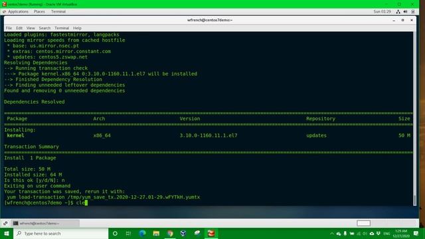Click the 'Is this ok [y/d/N]: n' line
The height and width of the screenshot is (239, 425).
(35, 180)
